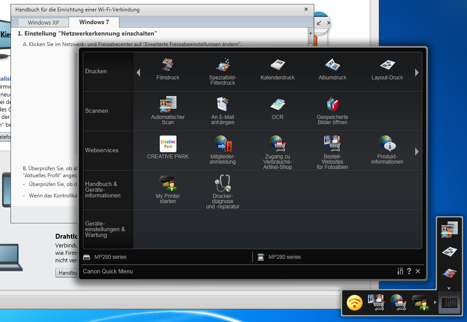Choose An E-Mail anhängen scan option
467x322 pixels.
(223, 111)
